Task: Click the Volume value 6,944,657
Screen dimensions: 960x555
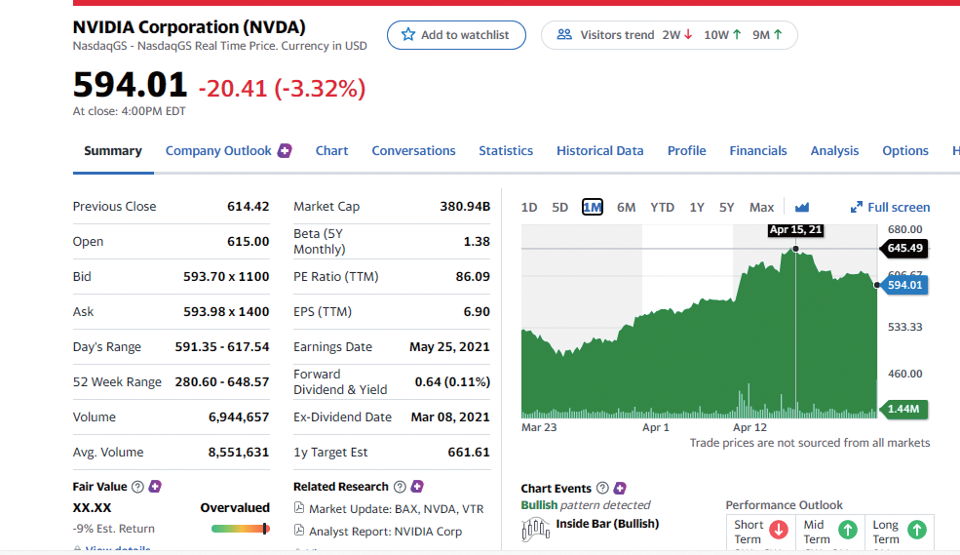Action: [x=239, y=417]
